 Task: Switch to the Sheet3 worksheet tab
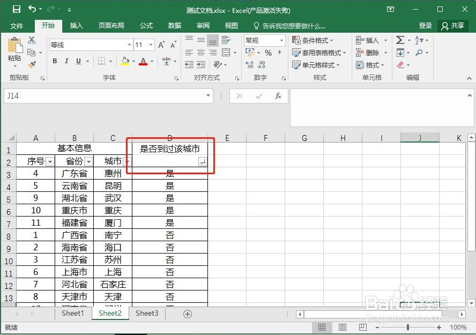[146, 313]
